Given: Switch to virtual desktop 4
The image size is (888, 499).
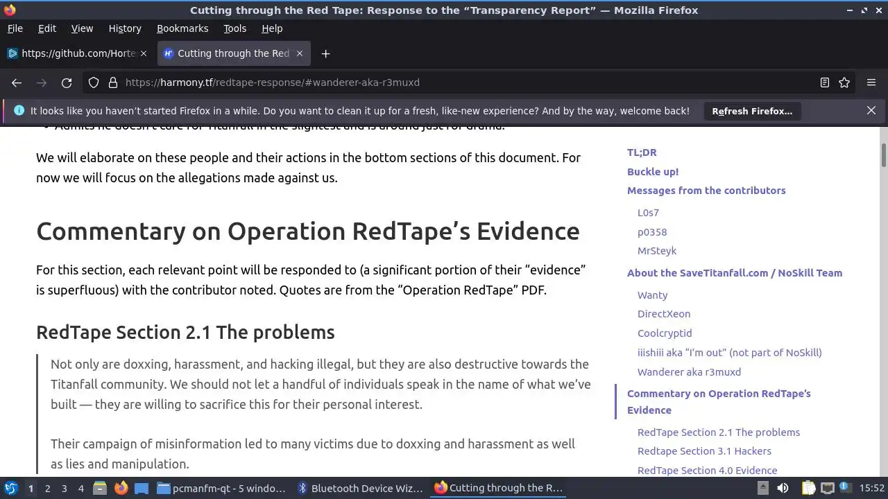Looking at the screenshot, I should 81,488.
